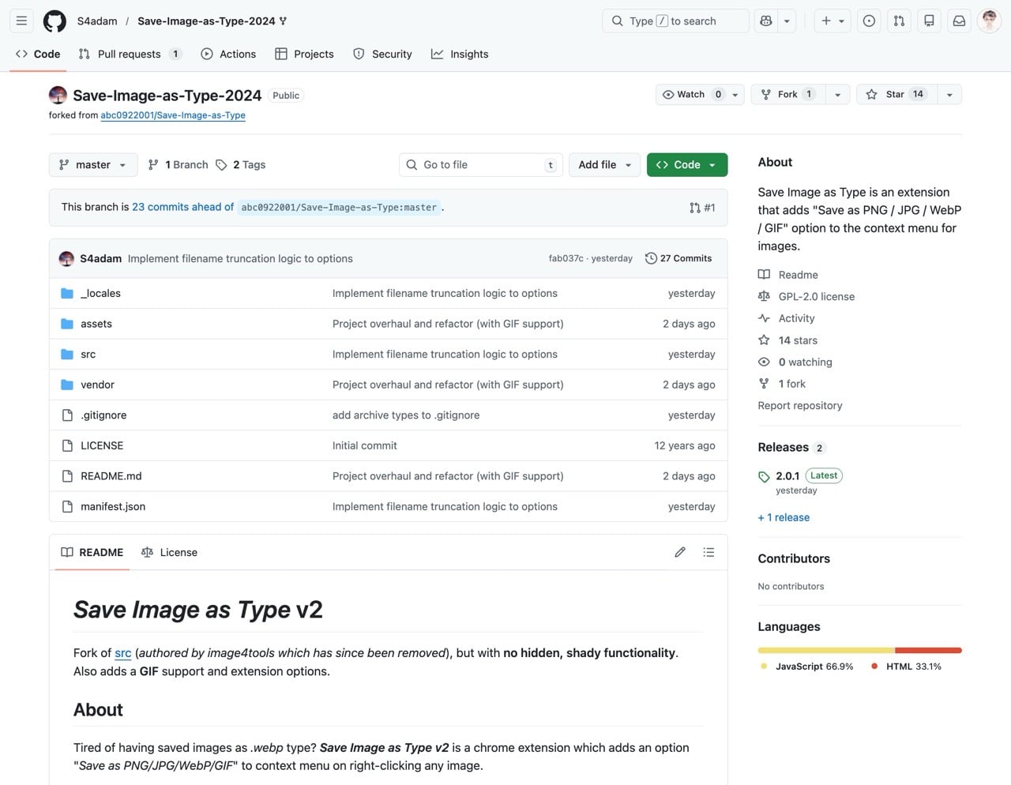
Task: Click the pencil icon to edit README
Action: point(680,552)
